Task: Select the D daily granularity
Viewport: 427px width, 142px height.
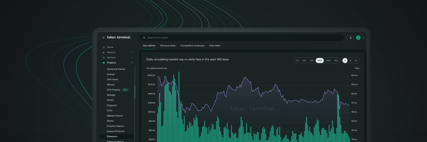Action: 345,60
